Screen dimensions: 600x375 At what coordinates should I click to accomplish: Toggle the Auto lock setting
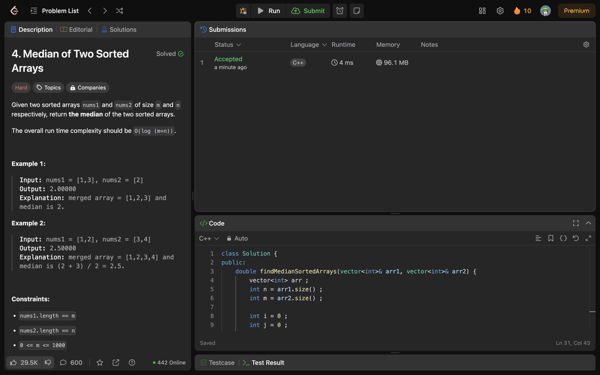pos(237,238)
